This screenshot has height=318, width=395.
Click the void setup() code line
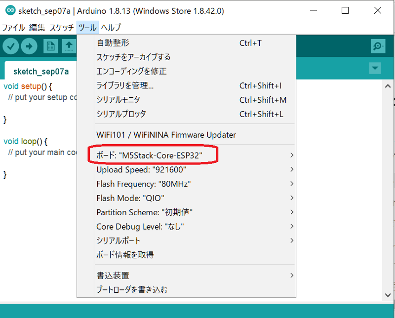pyautogui.click(x=28, y=86)
